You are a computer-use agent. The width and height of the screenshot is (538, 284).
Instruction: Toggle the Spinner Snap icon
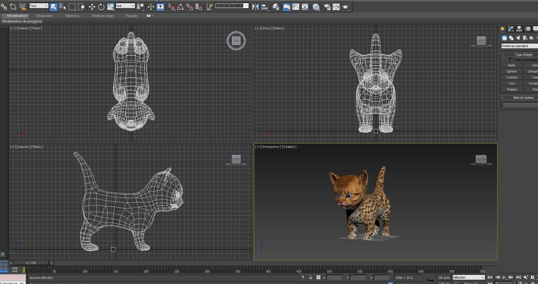pyautogui.click(x=199, y=7)
